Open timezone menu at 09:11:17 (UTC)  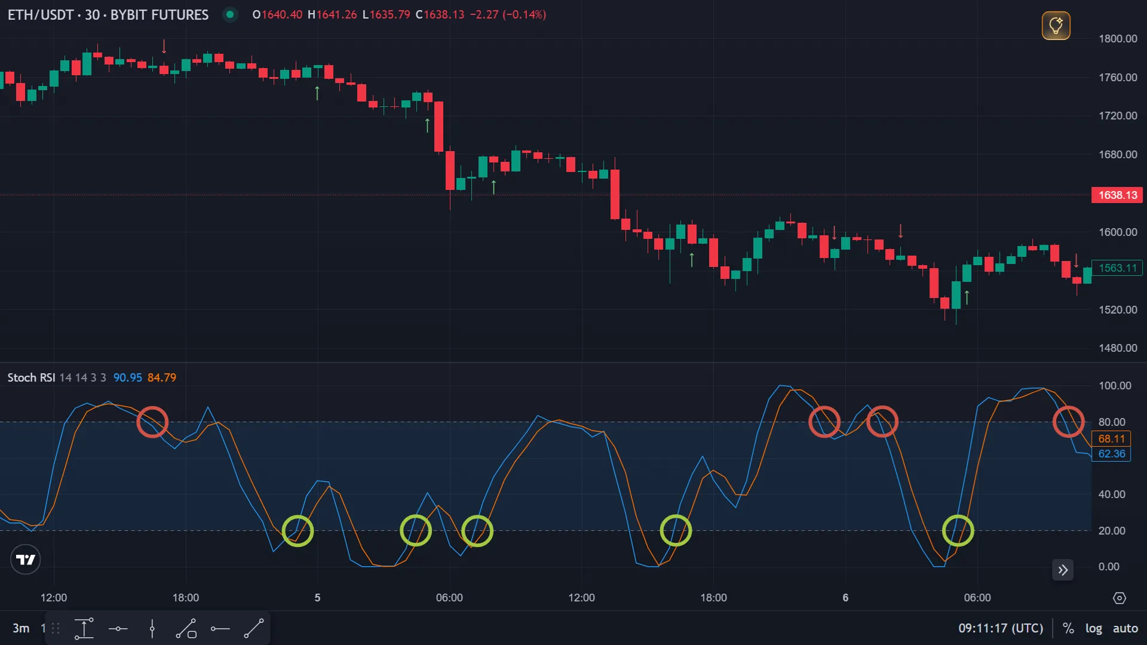point(1001,628)
